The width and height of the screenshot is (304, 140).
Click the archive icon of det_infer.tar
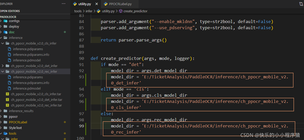point(7,100)
